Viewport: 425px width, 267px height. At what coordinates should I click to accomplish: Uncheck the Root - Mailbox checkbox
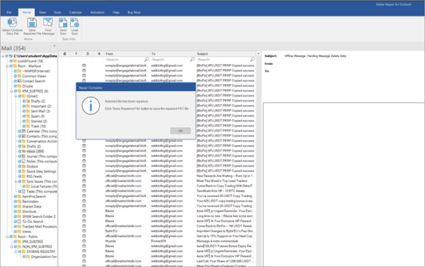coord(11,66)
